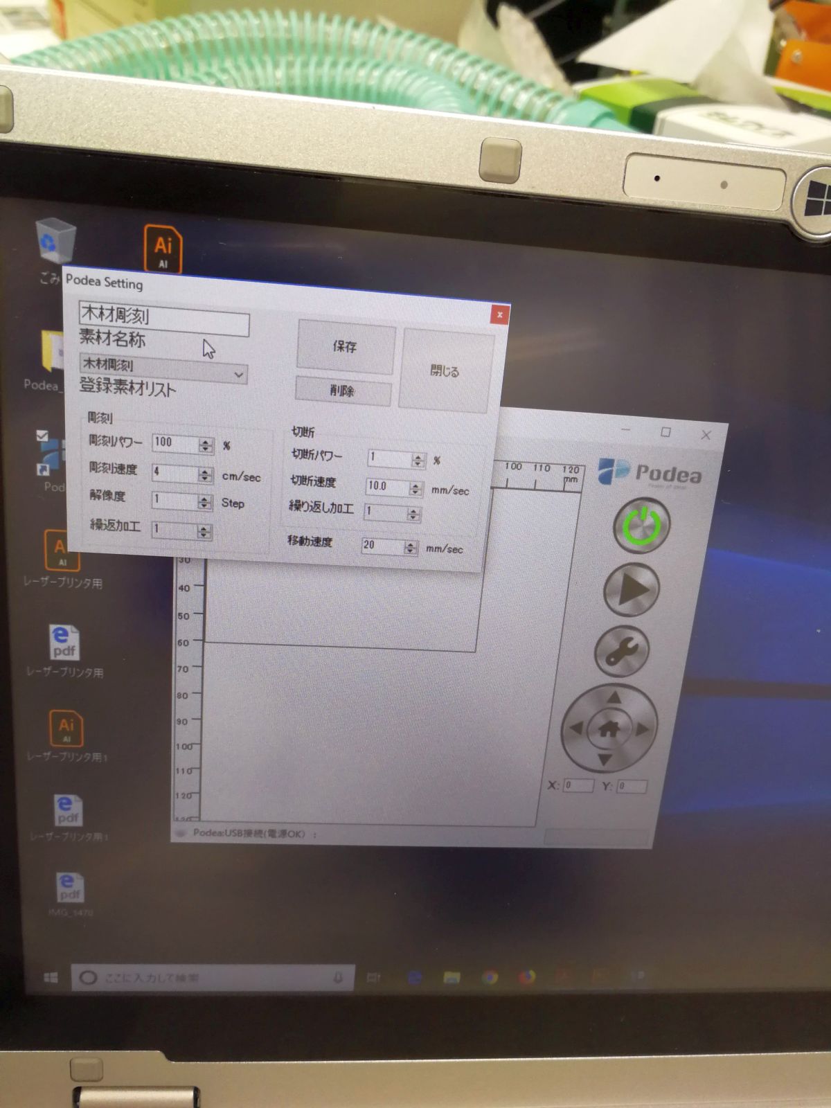Click the microphone icon in the search box
Image resolution: width=831 pixels, height=1108 pixels.
pyautogui.click(x=339, y=978)
